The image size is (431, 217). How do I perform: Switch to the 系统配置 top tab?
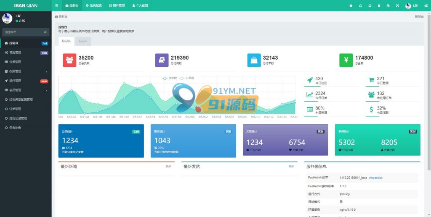94,5
